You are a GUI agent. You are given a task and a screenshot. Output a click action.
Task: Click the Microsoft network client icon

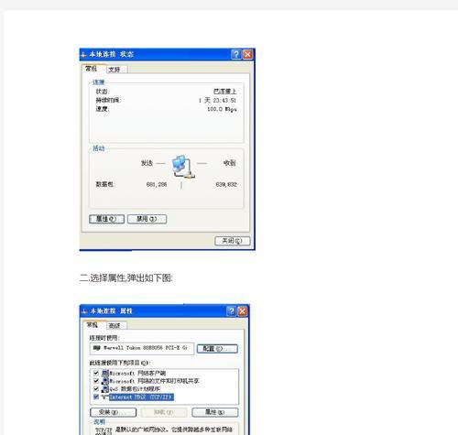click(105, 373)
